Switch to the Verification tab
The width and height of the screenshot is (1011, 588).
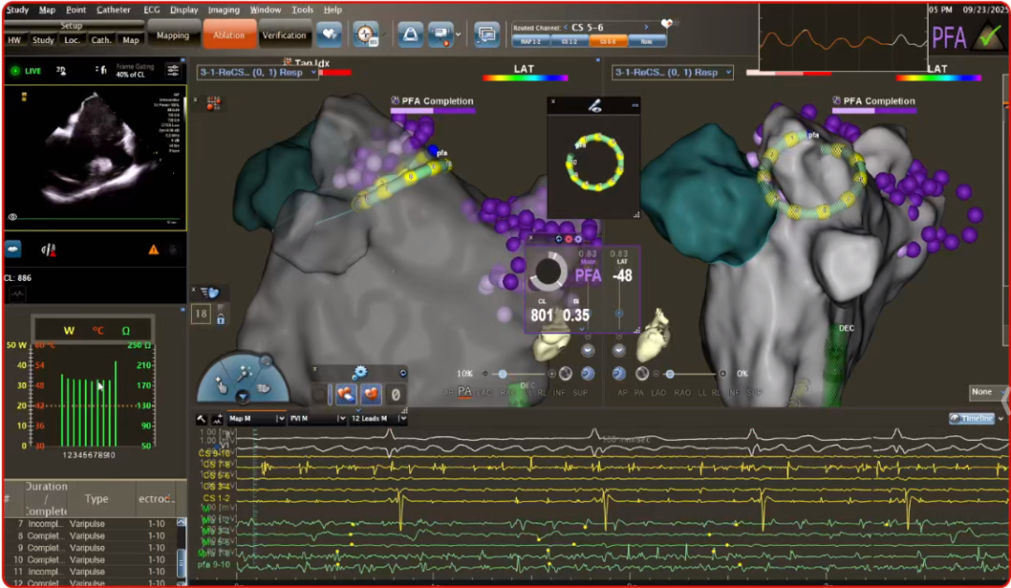click(x=284, y=36)
